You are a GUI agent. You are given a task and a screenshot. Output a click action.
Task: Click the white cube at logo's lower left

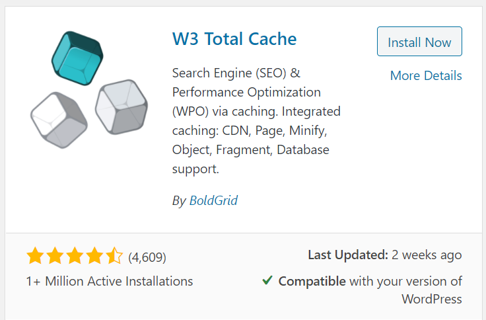[59, 120]
